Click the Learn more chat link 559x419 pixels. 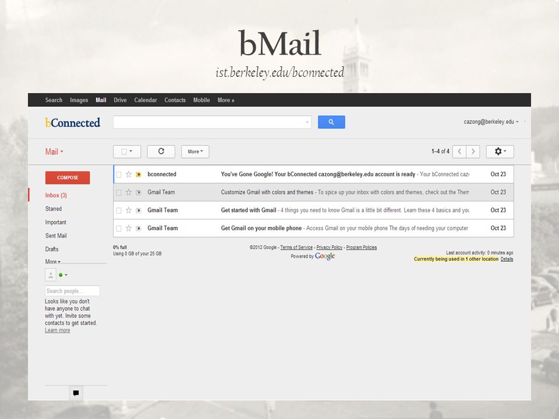(58, 331)
